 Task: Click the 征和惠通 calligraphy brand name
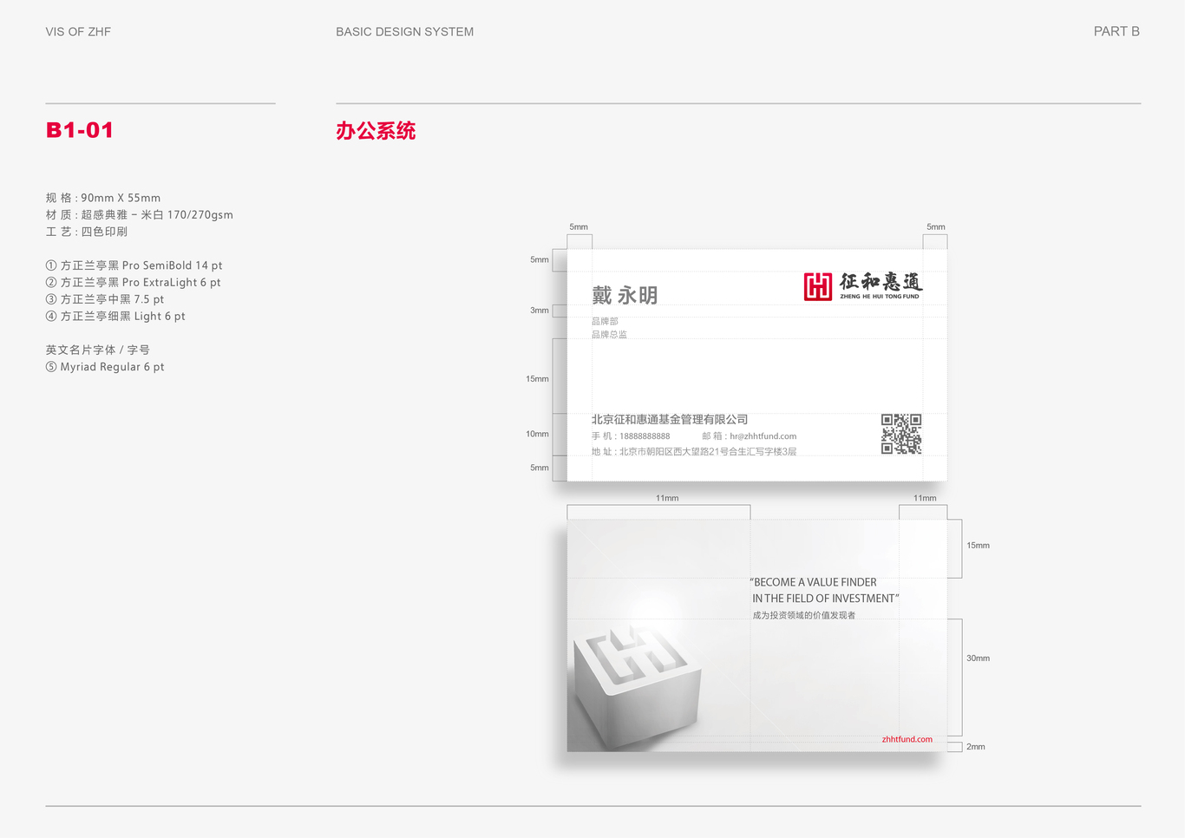point(881,281)
